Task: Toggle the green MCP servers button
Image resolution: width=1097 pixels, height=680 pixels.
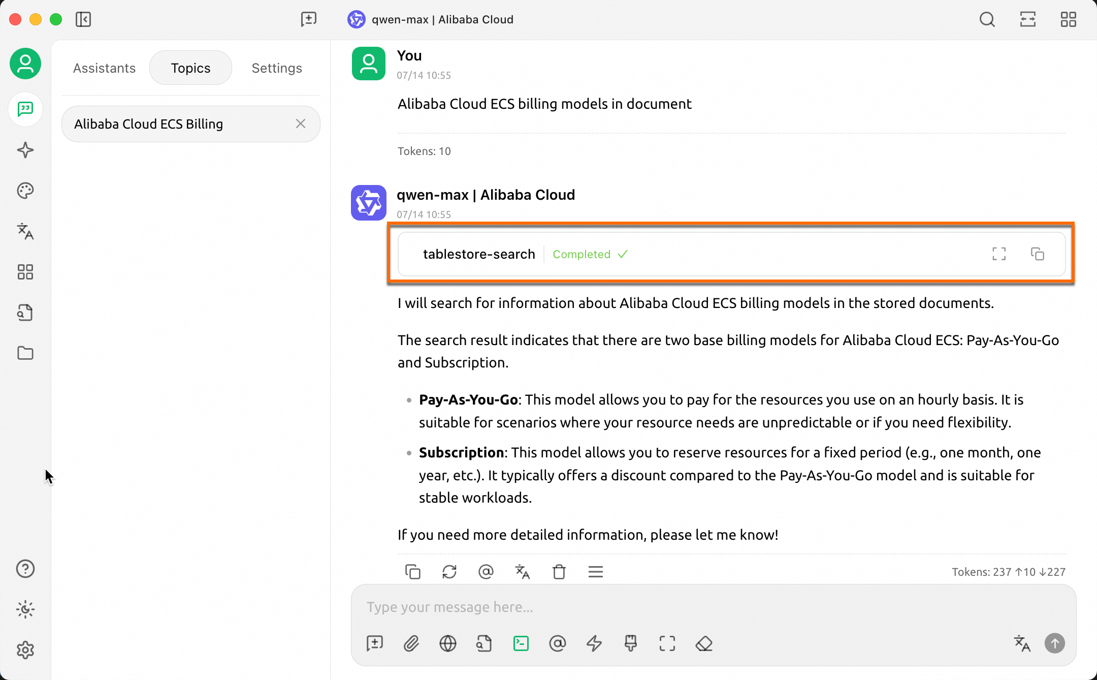Action: pyautogui.click(x=521, y=643)
